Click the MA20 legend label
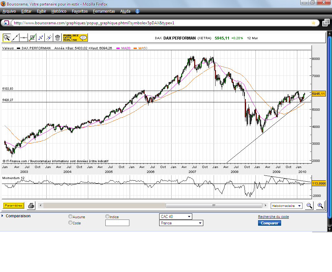332x272 pixels. tap(126, 48)
